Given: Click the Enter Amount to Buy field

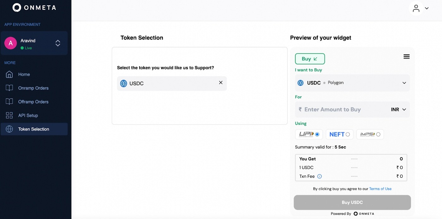Looking at the screenshot, I should [x=341, y=110].
